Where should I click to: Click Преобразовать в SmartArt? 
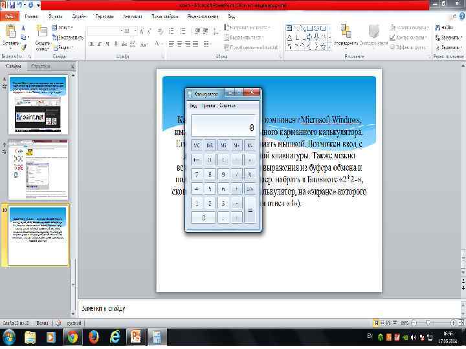point(252,47)
